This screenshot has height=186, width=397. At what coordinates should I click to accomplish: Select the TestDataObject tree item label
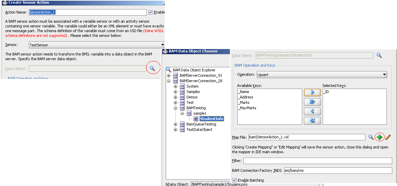coord(199,130)
